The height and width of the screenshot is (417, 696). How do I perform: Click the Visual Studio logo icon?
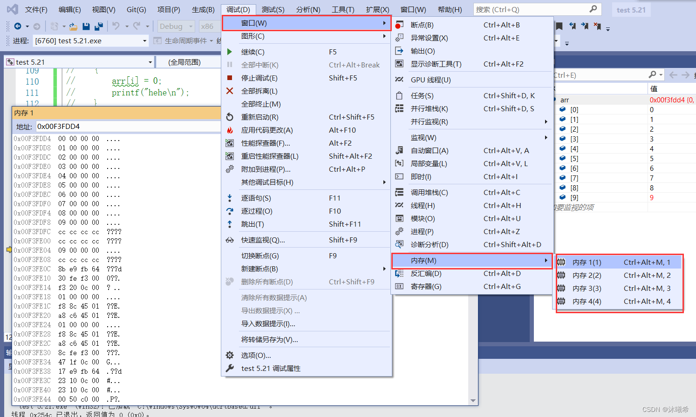13,9
